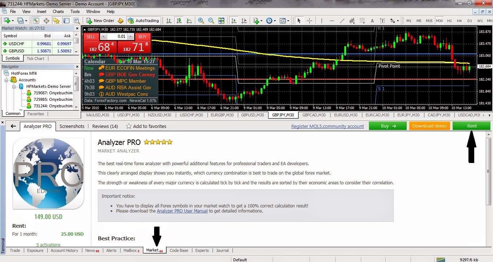Draw a vertical line tool
Viewport: 493px width, 262px height.
coord(322,21)
